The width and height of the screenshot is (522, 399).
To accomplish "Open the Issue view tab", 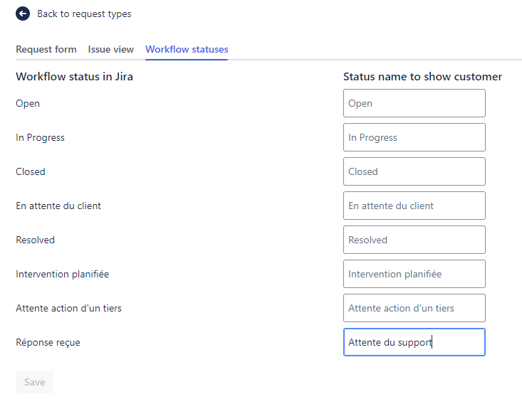I will (x=111, y=49).
